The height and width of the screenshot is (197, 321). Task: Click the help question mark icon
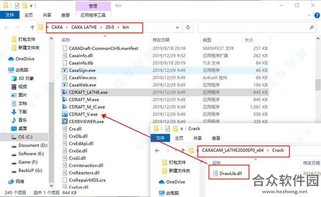tap(317, 16)
